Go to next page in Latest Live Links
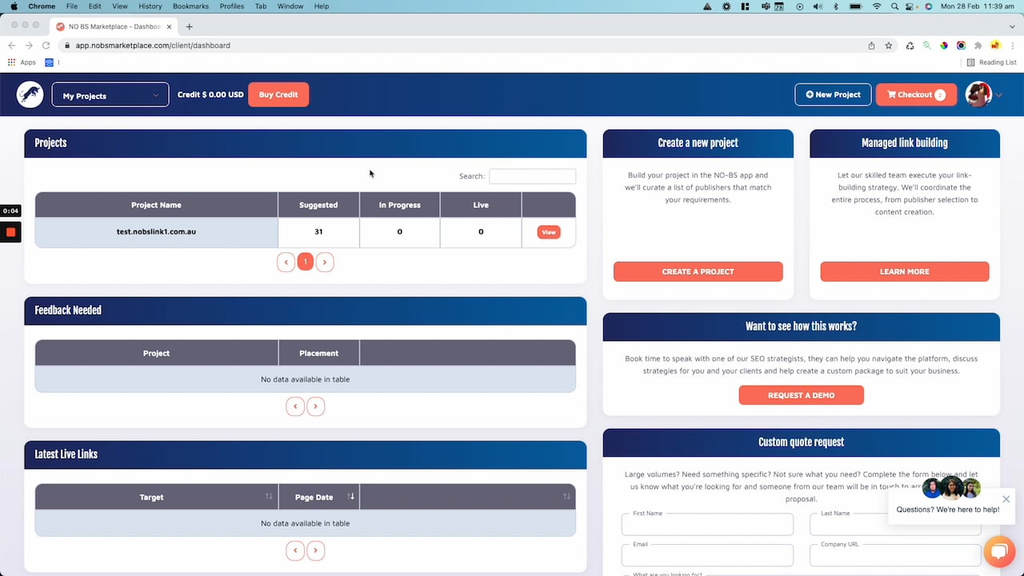Screen dimensions: 1024x576 pos(315,550)
